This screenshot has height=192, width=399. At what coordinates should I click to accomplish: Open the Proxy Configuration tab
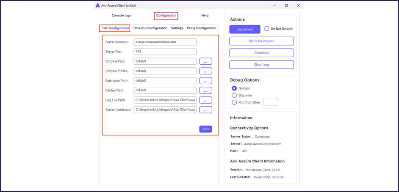202,28
